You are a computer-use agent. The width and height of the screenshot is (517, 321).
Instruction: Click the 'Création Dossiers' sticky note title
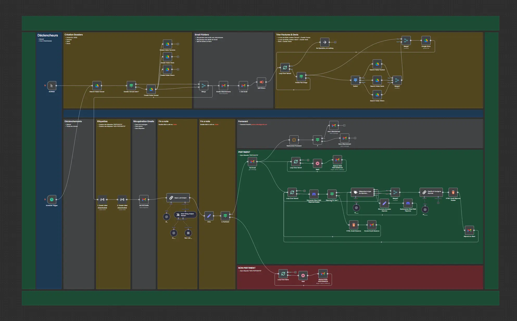[74, 35]
